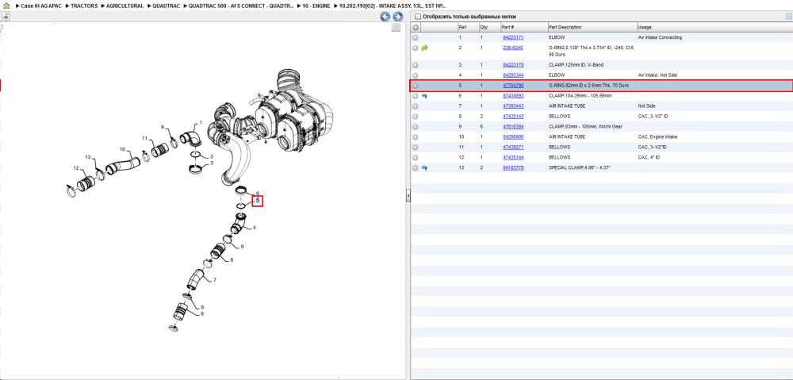
Task: Add ELBOW 84223171 using its plus icon
Action: click(416, 37)
